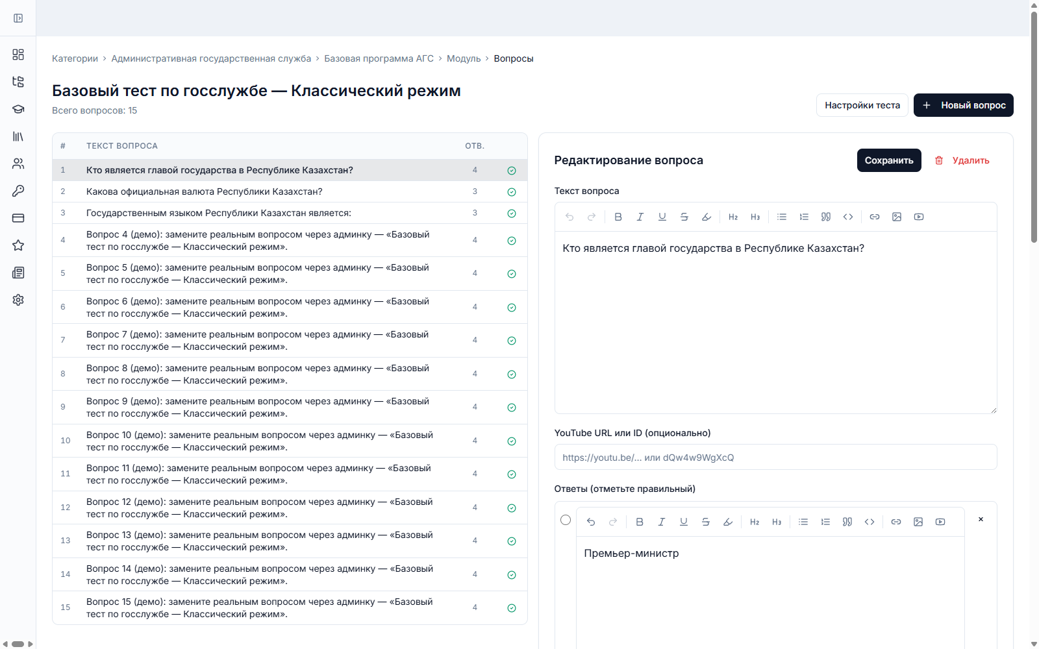Open the library books icon in sidebar
Screen dimensions: 1039x649
pos(18,136)
